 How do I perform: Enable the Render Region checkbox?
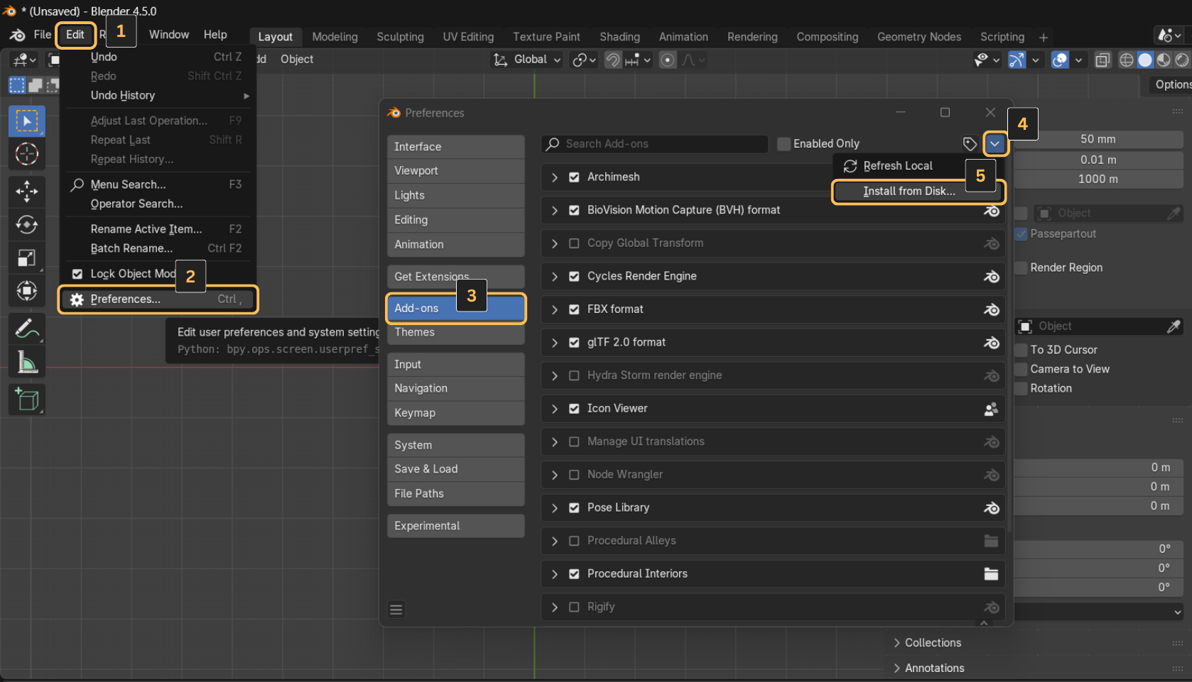point(1021,268)
